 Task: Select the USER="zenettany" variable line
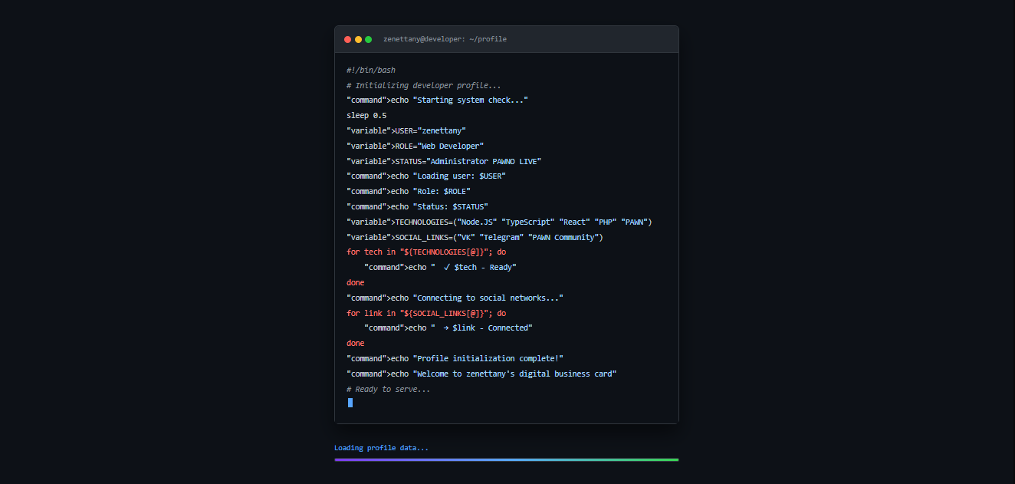[x=406, y=131]
